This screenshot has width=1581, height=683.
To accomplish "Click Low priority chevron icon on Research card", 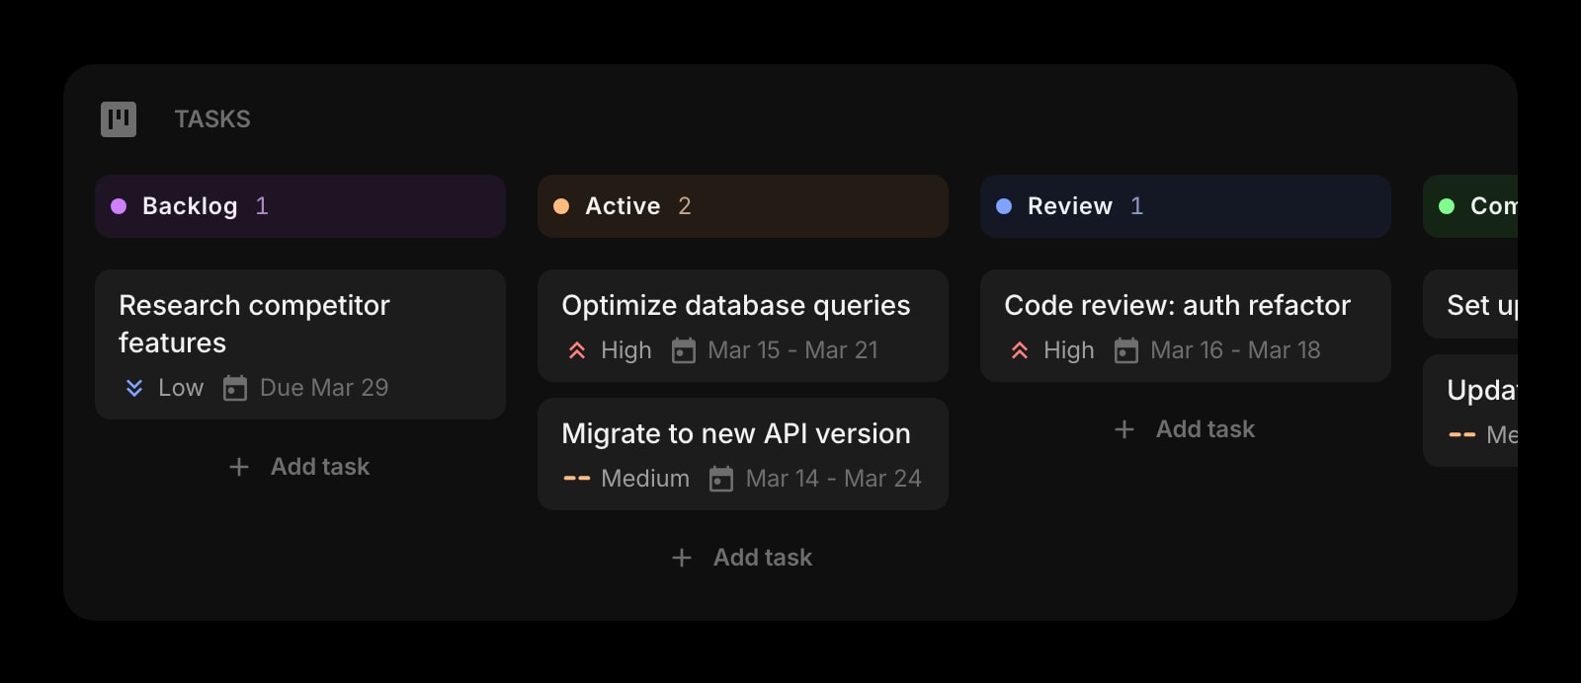I will coord(134,388).
